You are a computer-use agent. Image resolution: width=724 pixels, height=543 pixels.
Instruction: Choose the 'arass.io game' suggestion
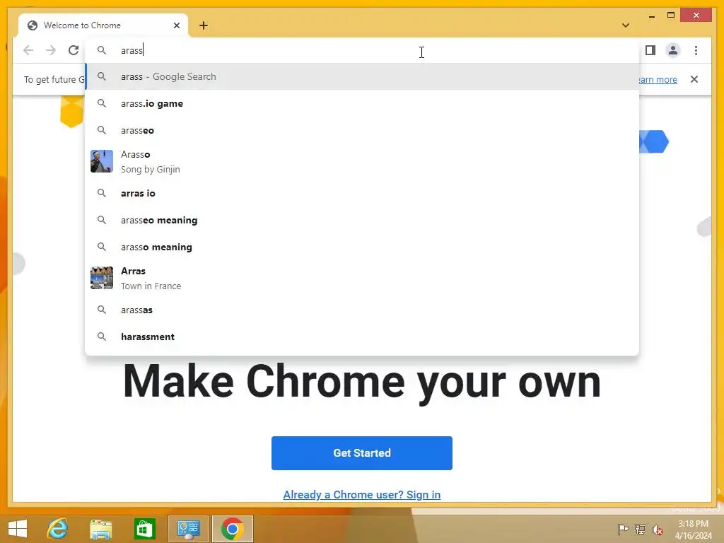[362, 103]
